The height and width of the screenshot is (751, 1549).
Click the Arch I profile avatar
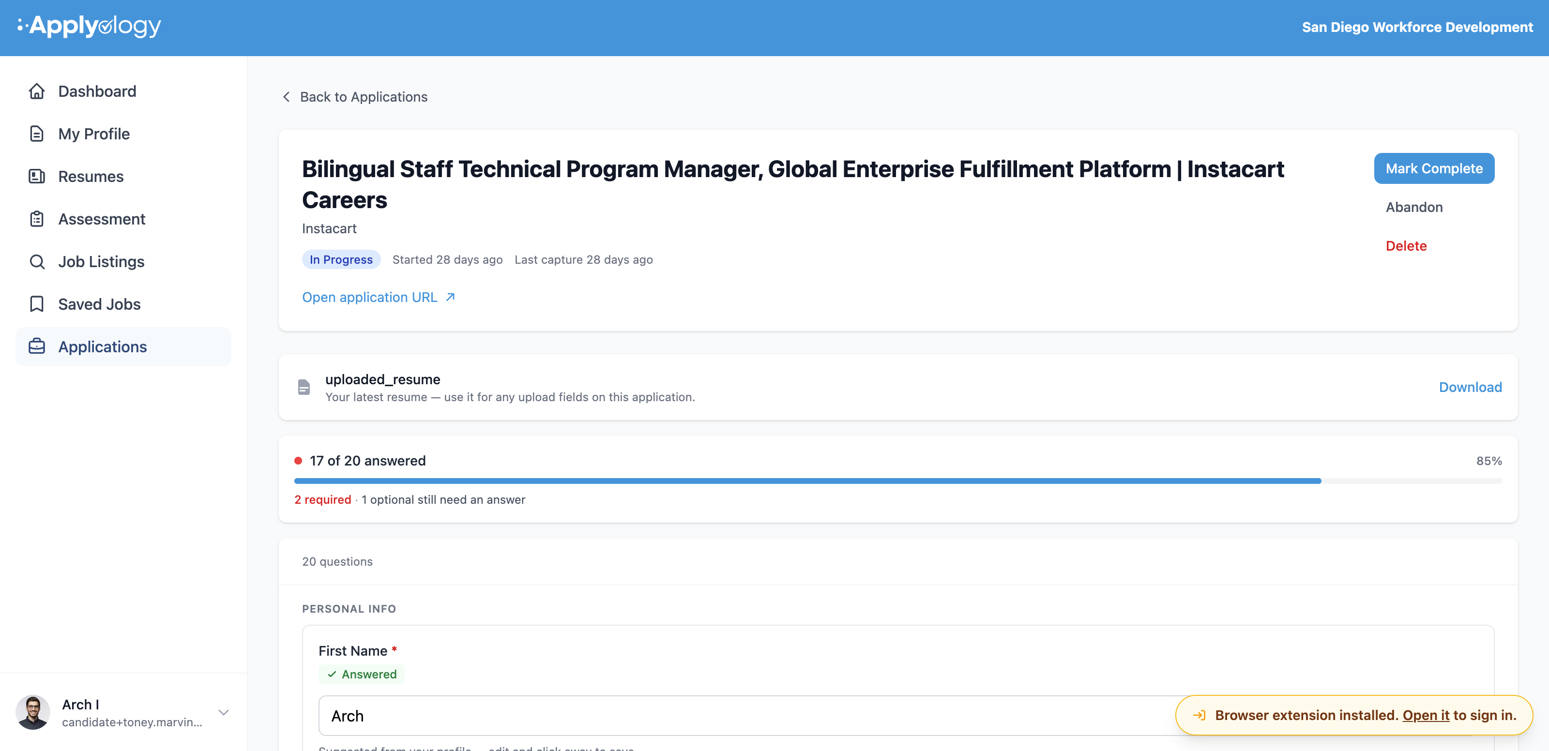pyautogui.click(x=33, y=712)
